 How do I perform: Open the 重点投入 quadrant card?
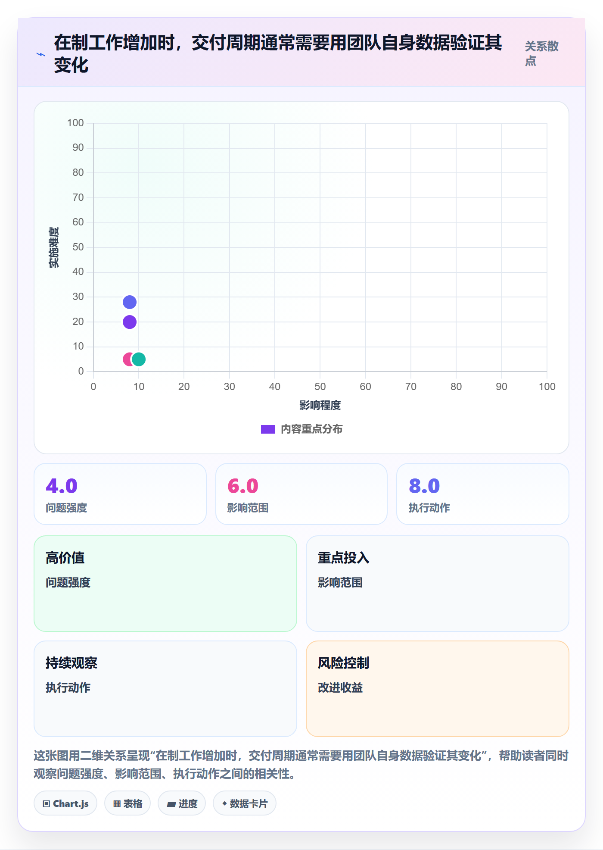[x=438, y=584]
